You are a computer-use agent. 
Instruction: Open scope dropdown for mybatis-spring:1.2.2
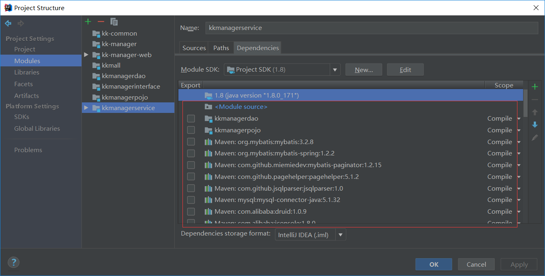519,154
